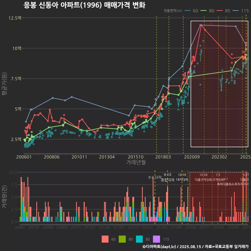Click '200806' on the price chart x-axis

pyautogui.click(x=52, y=157)
